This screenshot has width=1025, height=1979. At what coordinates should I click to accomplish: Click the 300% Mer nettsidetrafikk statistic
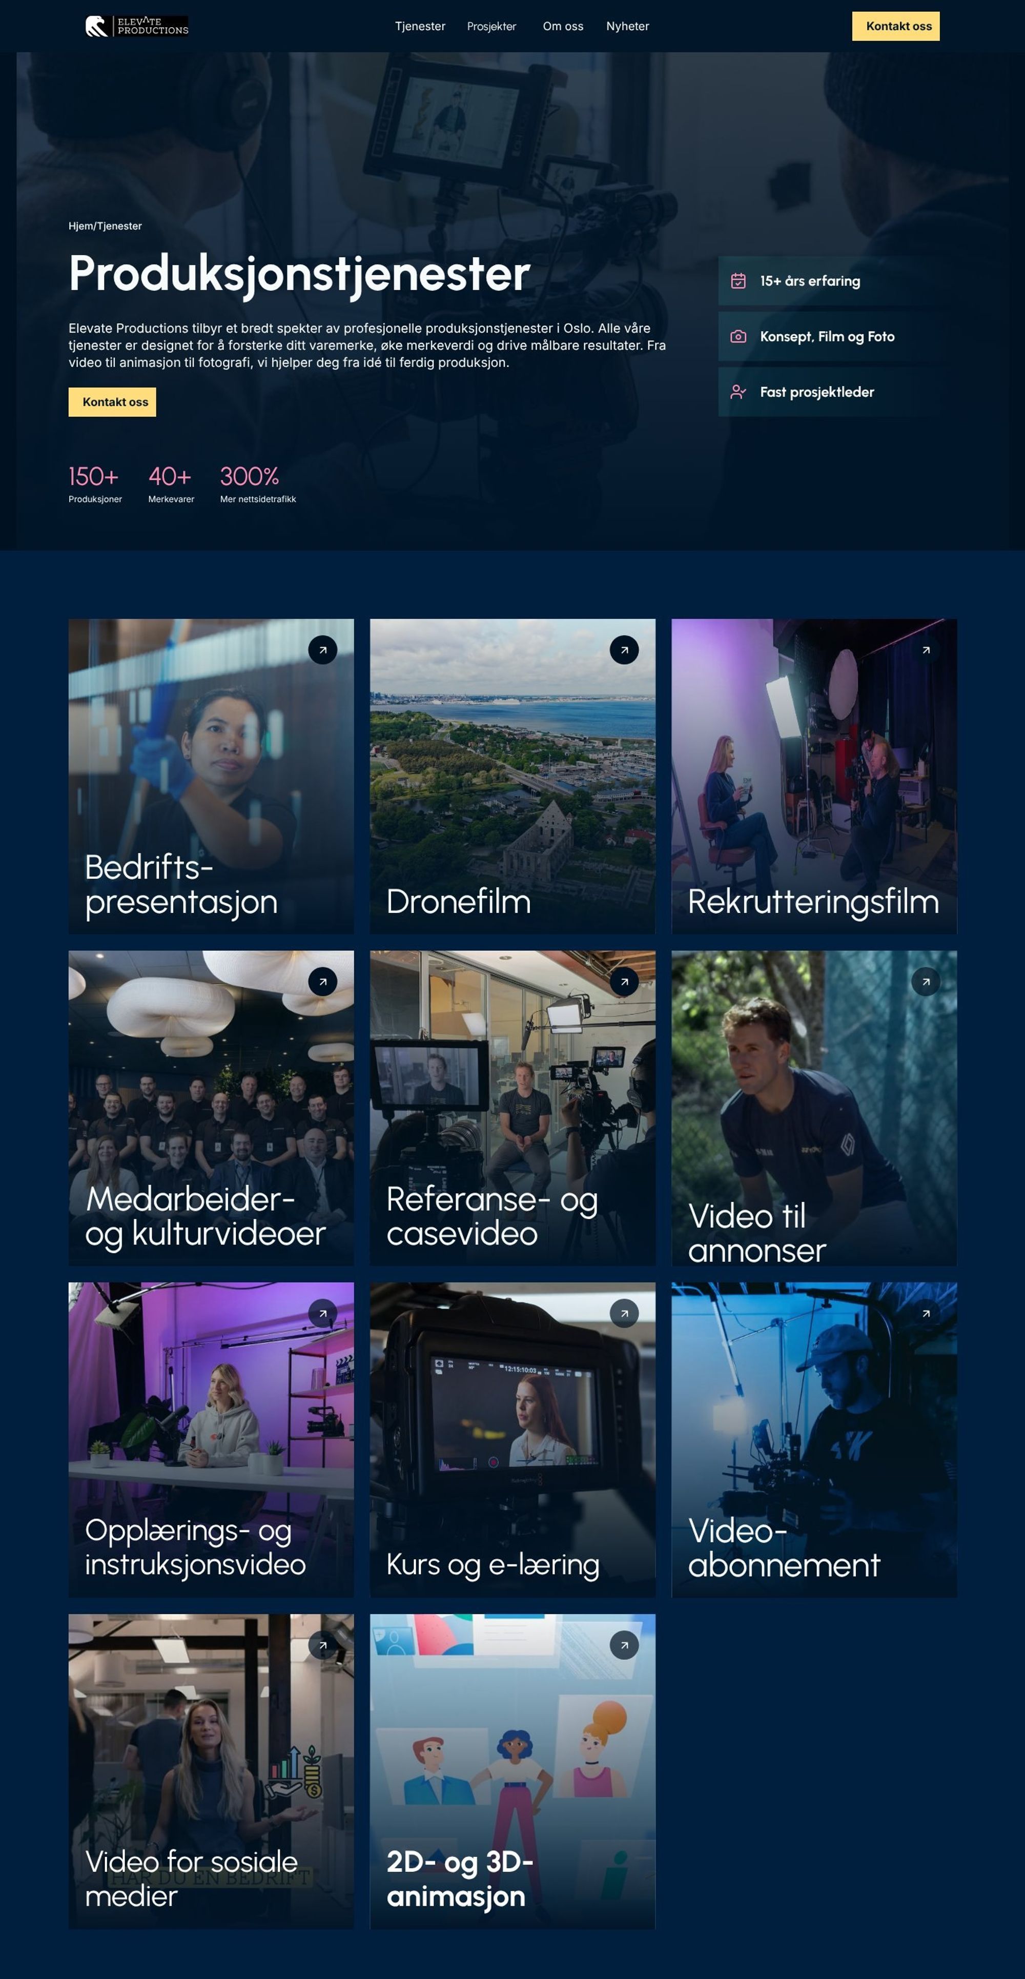pos(258,484)
